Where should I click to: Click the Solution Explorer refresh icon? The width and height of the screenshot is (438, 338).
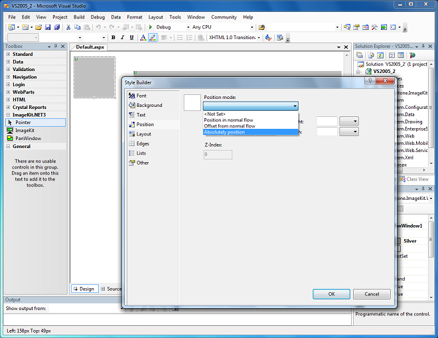click(380, 55)
